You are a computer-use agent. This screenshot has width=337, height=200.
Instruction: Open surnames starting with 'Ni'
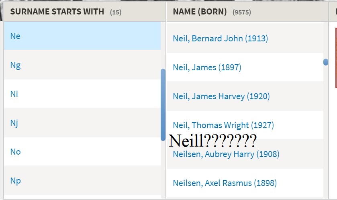click(14, 94)
